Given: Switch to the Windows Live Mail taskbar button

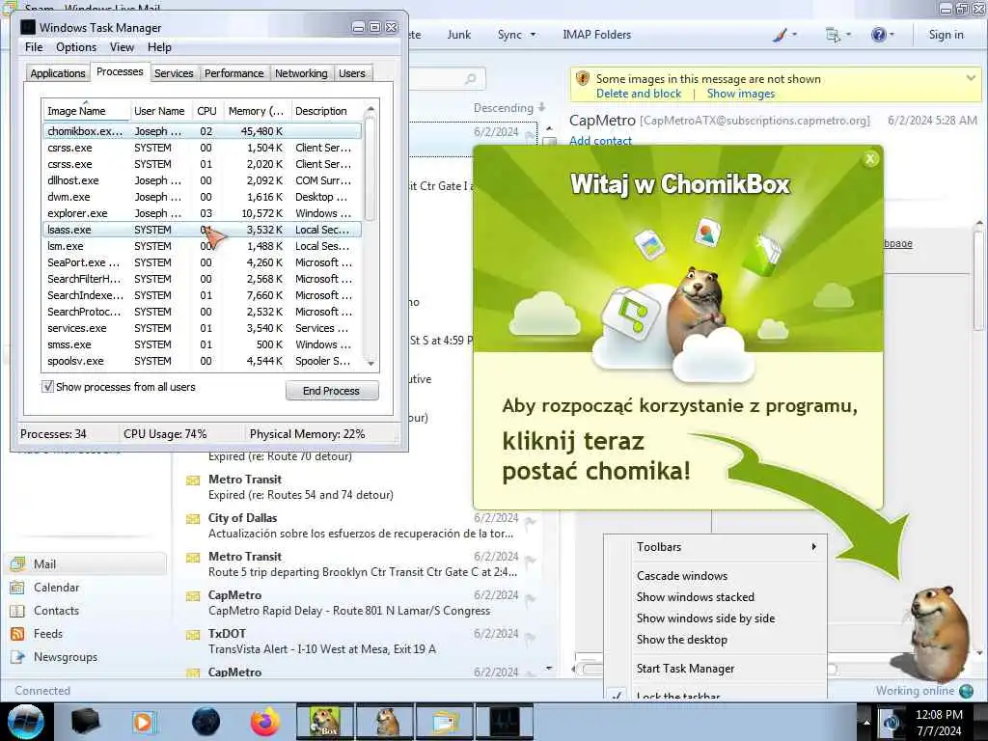Looking at the screenshot, I should [x=444, y=722].
